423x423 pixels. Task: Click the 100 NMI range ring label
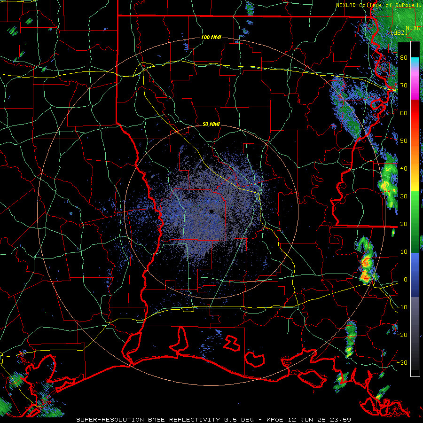tap(211, 37)
